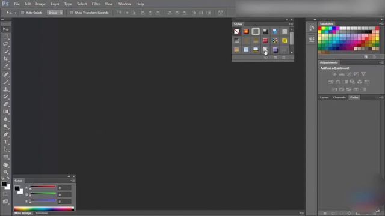The image size is (385, 216).
Task: Open the collapsed History panel icon
Action: click(312, 28)
